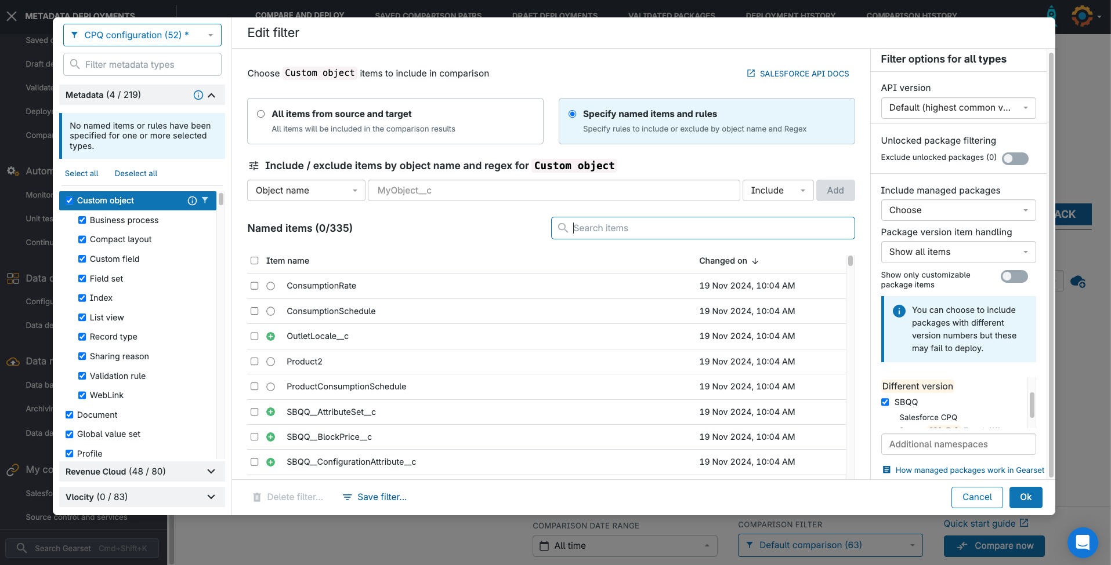Click the filter funnel icon on Custom object
Screen dimensions: 1111x565
coord(205,201)
